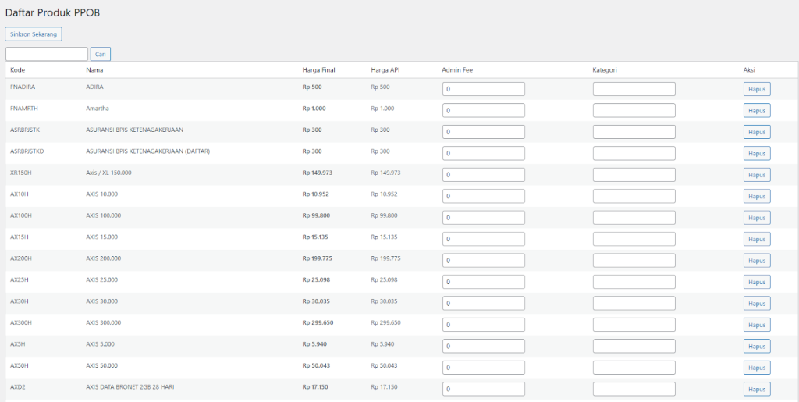Remove the AXIS 10.000 product row
This screenshot has width=799, height=402.
click(x=756, y=196)
